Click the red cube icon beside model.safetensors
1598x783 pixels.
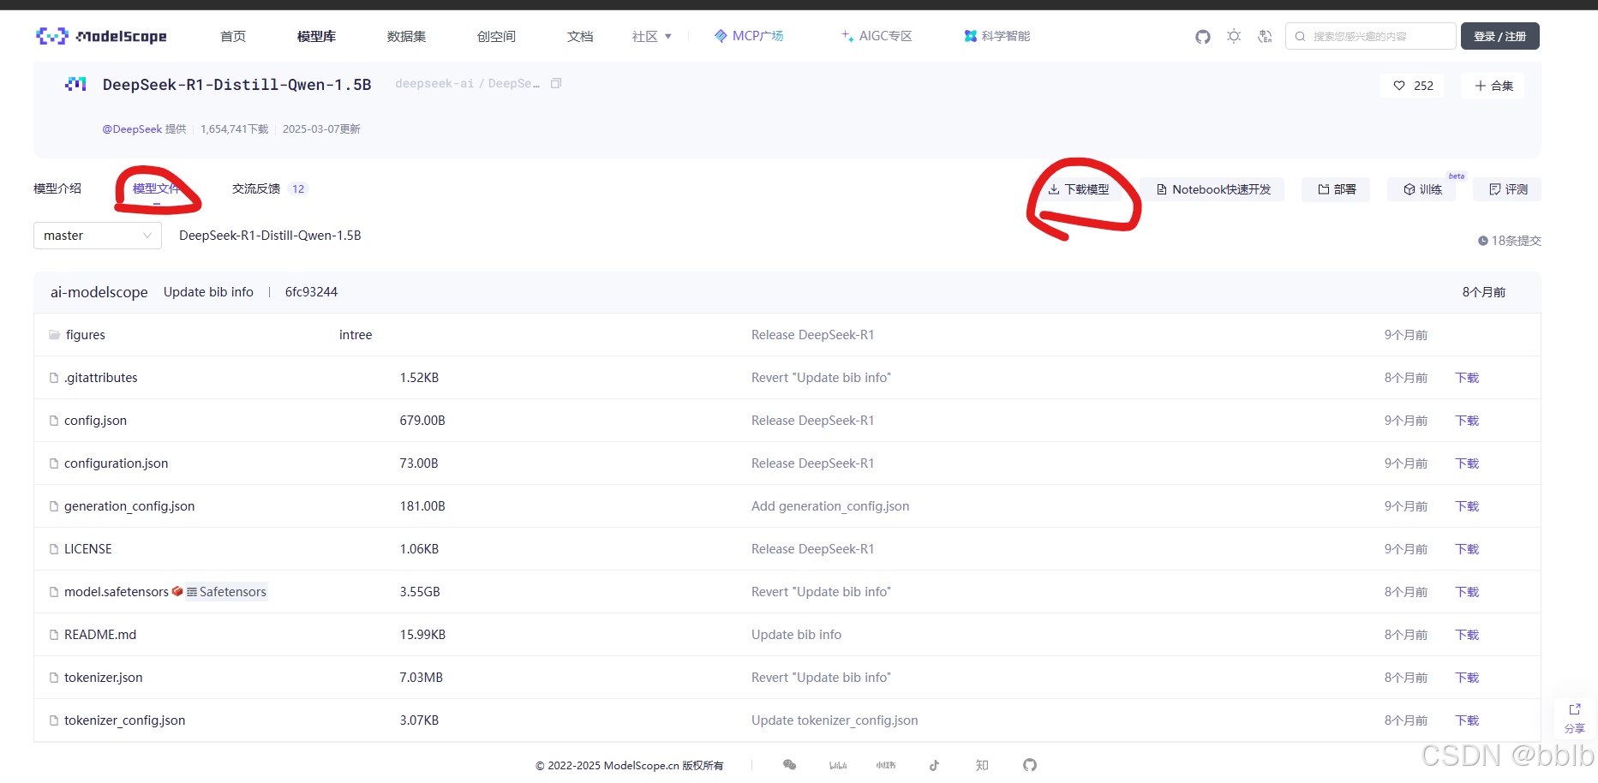coord(177,591)
